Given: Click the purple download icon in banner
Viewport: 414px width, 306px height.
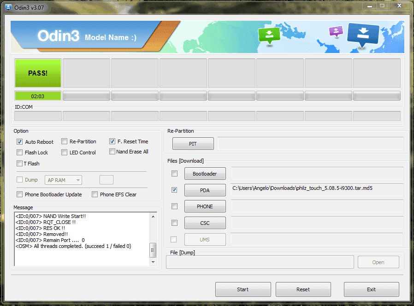Looking at the screenshot, I should (x=336, y=32).
